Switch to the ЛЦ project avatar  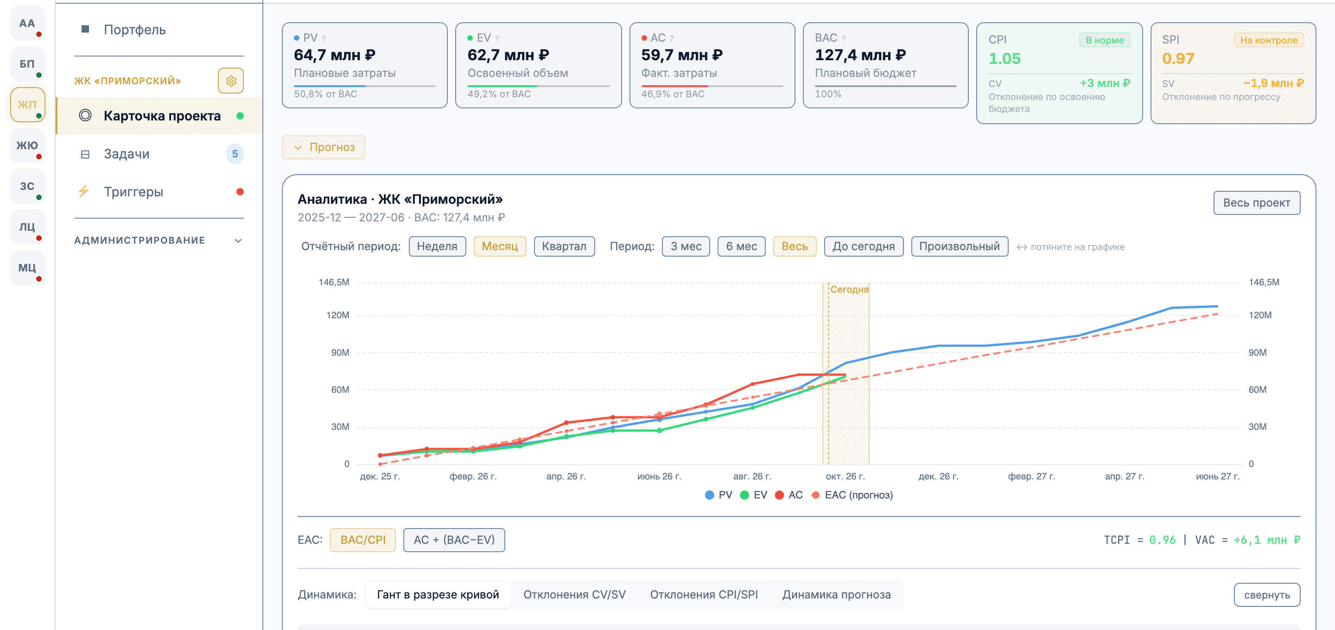27,227
